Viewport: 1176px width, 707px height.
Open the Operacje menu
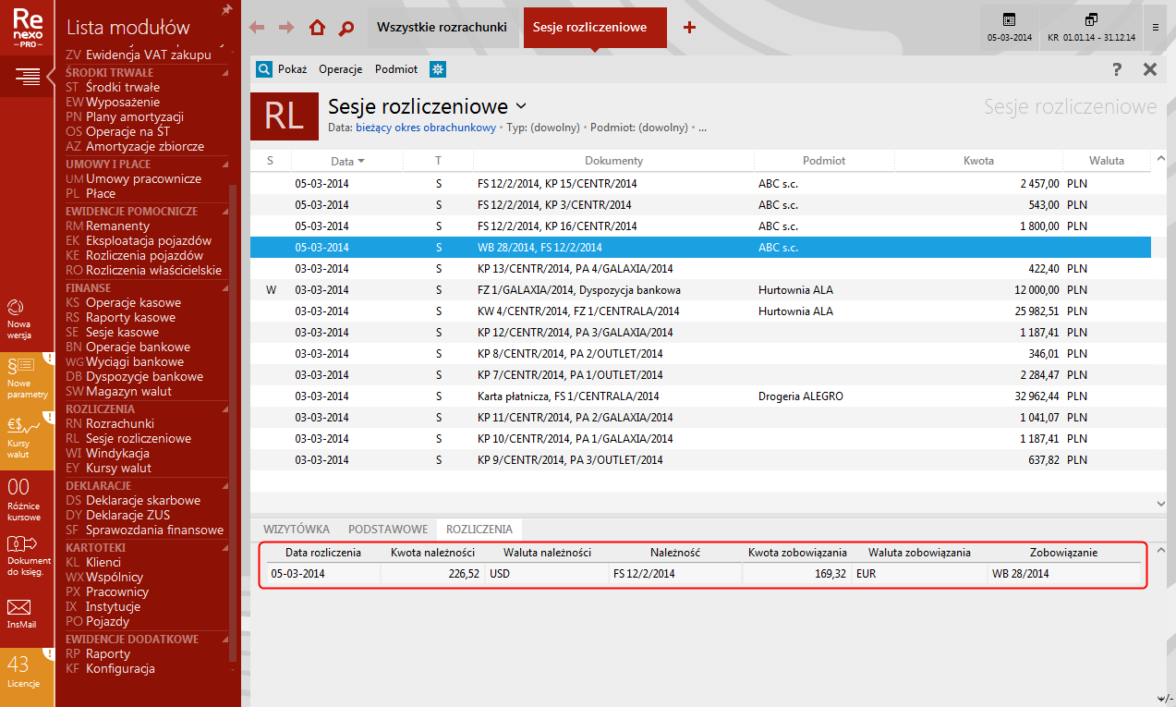pos(340,69)
